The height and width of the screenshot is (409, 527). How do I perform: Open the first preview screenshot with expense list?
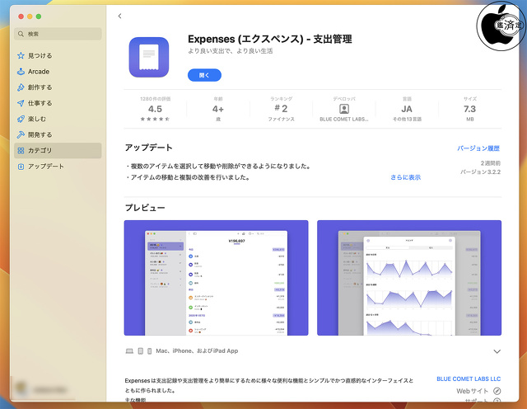click(216, 278)
